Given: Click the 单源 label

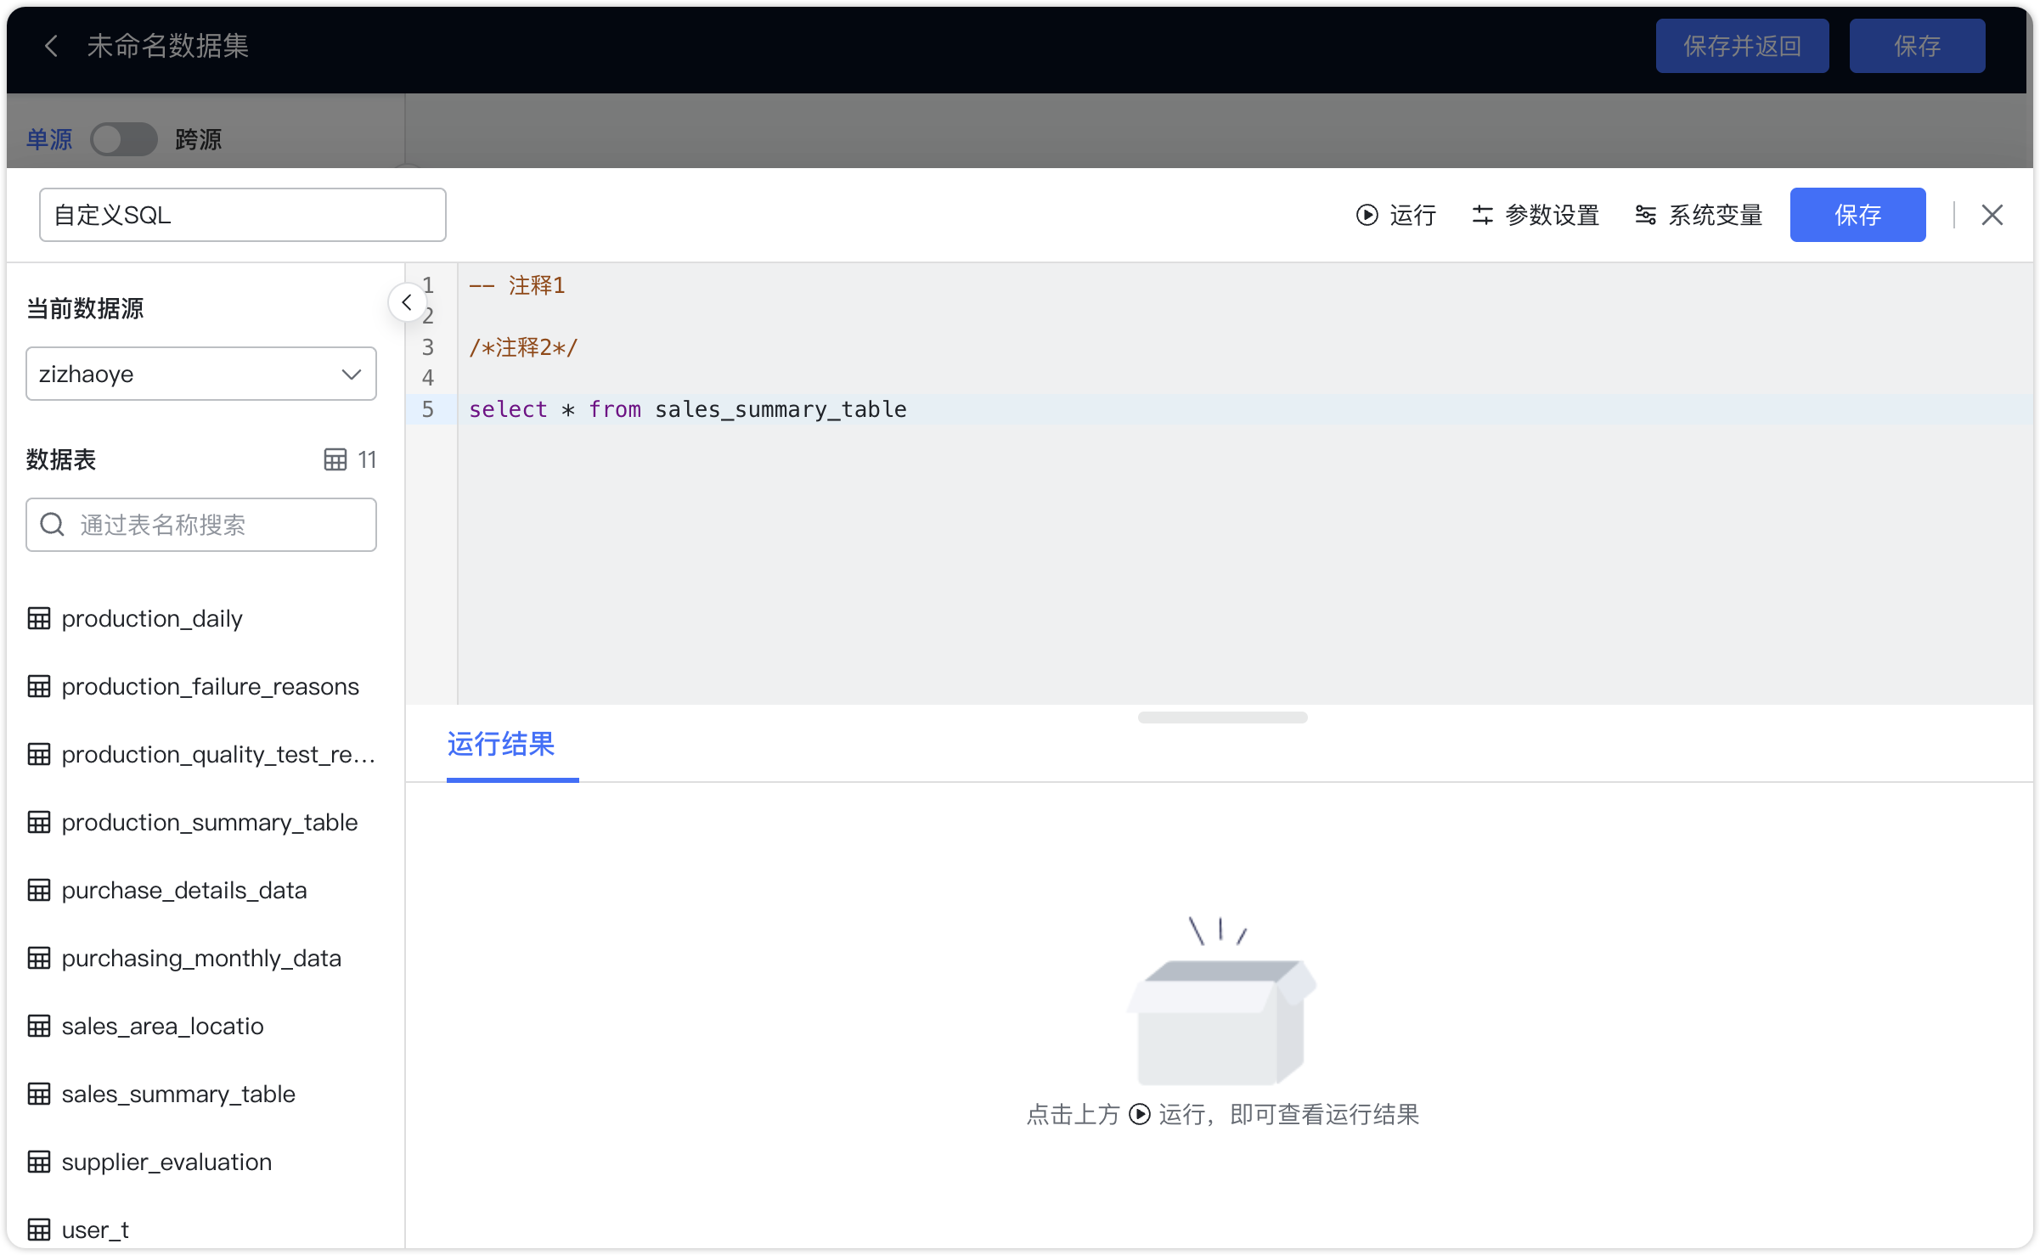Looking at the screenshot, I should 49,139.
